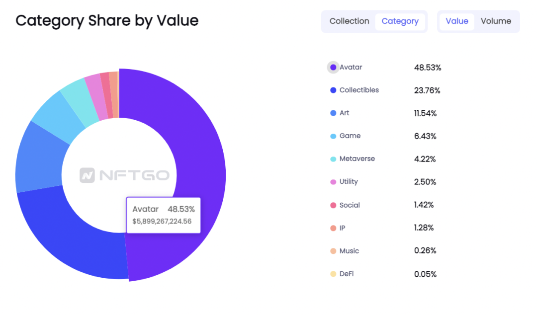Click the Social legend dot

[x=333, y=205]
